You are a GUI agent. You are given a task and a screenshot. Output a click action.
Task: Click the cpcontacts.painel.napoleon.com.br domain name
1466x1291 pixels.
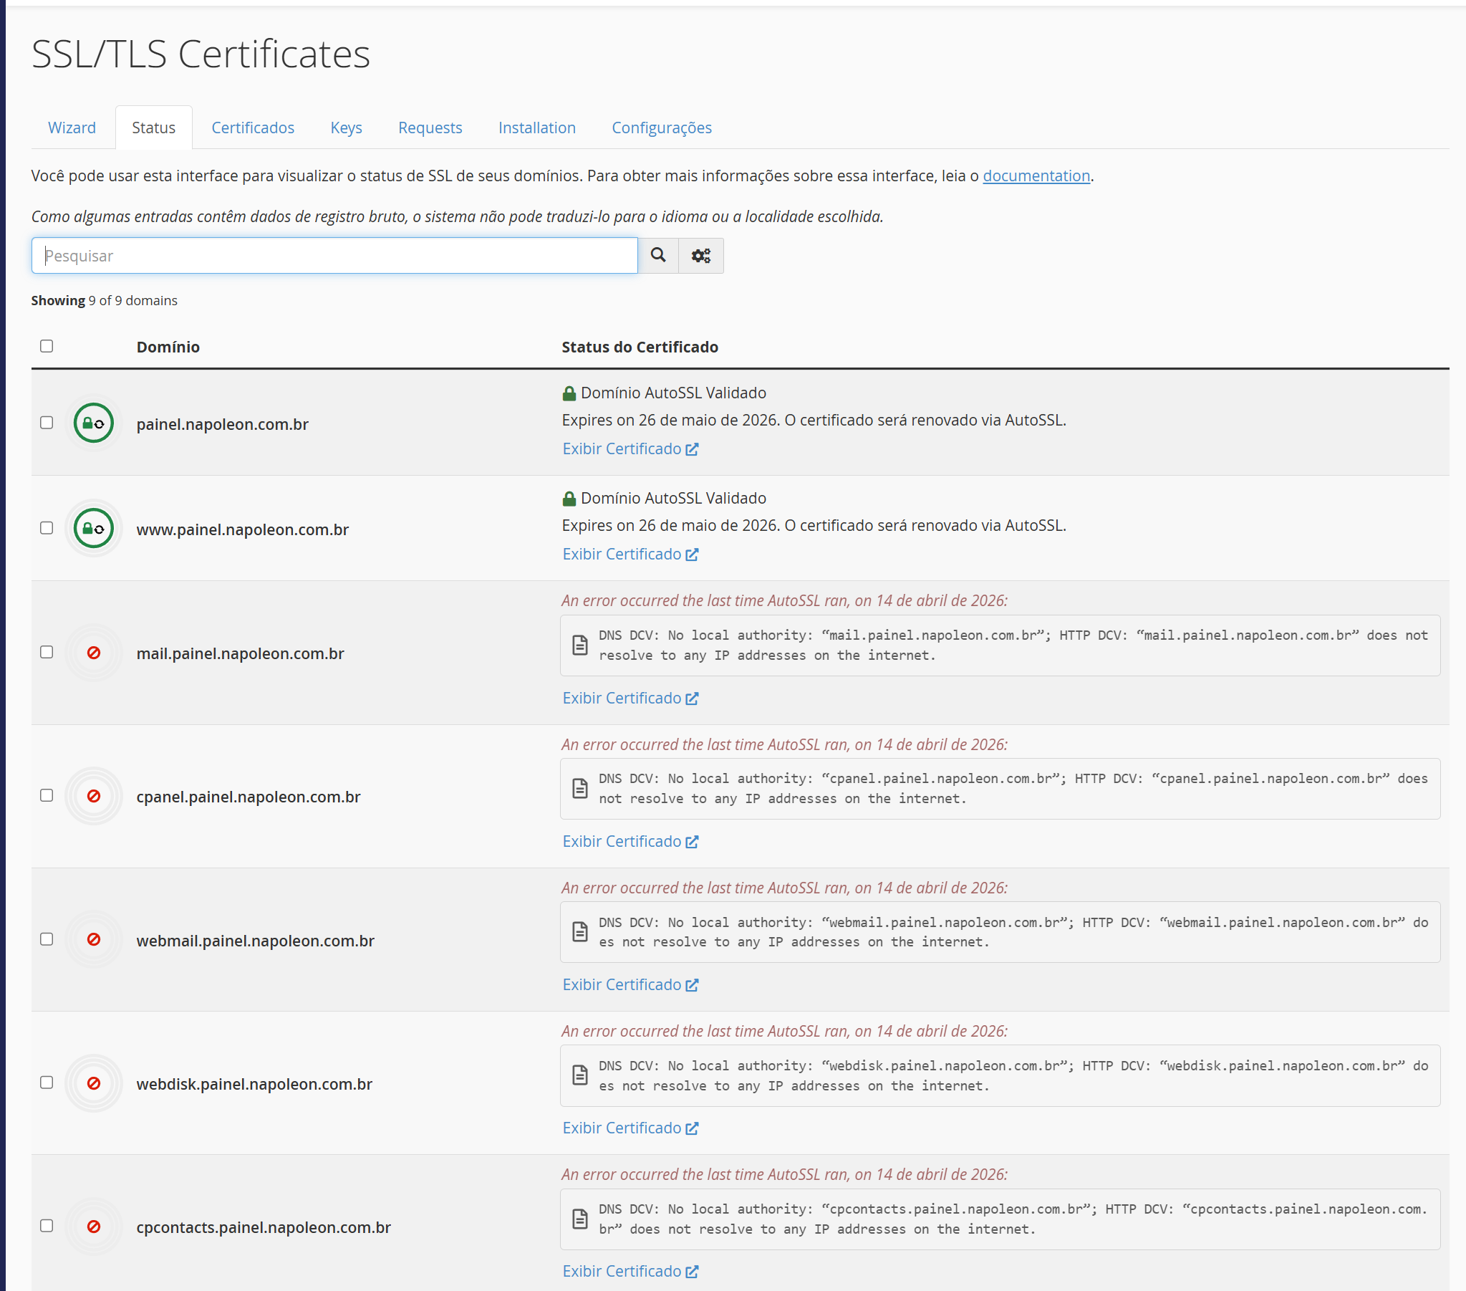pos(264,1228)
